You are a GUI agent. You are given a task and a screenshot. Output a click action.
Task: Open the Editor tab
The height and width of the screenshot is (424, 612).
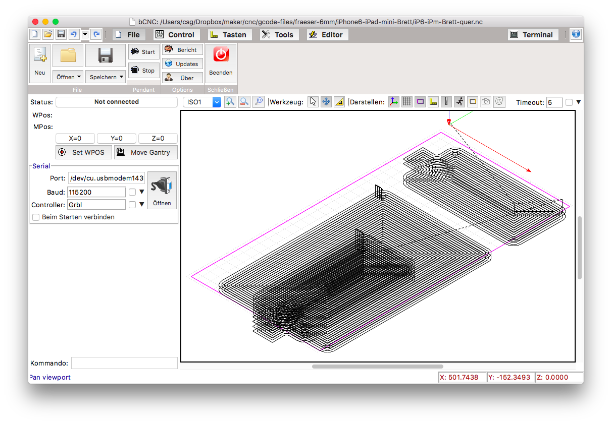327,35
